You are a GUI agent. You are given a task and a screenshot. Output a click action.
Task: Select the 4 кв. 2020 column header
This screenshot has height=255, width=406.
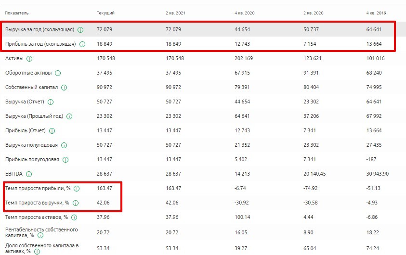(x=244, y=13)
